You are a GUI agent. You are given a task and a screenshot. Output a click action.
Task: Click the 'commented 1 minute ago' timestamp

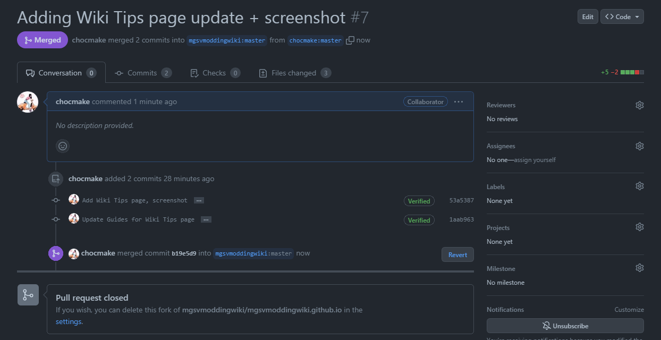[134, 101]
